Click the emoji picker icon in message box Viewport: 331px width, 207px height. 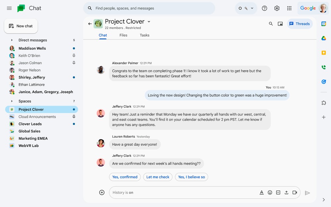(x=270, y=192)
